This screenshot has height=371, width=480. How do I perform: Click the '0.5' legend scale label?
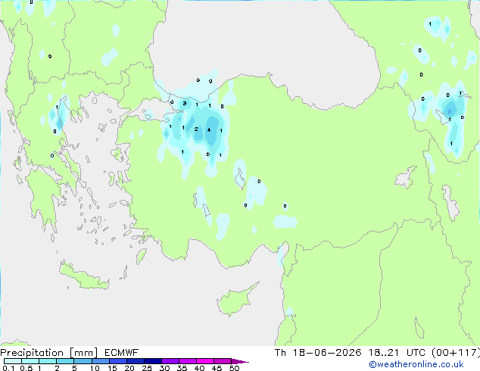pos(26,368)
